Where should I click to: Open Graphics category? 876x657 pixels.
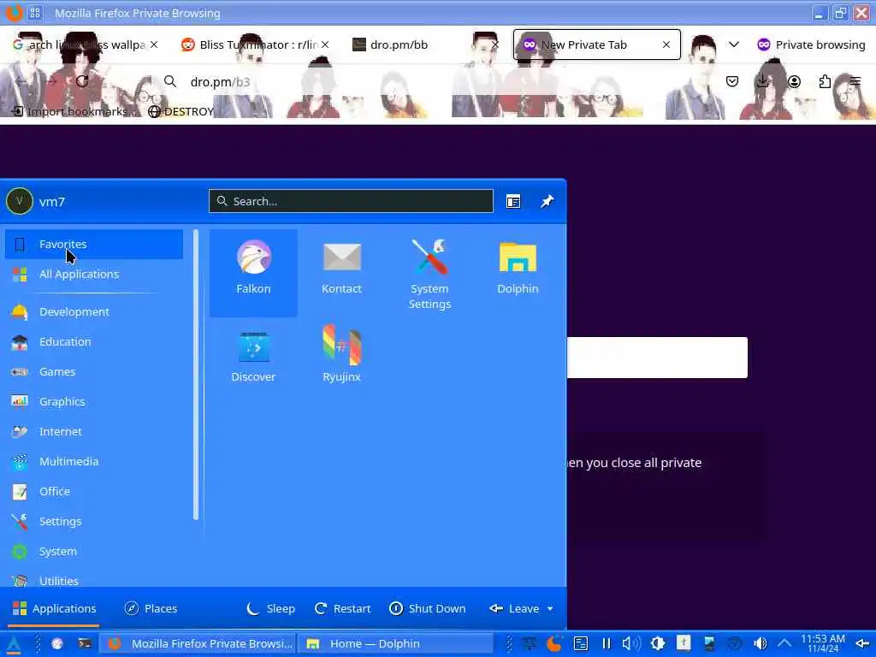(94, 402)
